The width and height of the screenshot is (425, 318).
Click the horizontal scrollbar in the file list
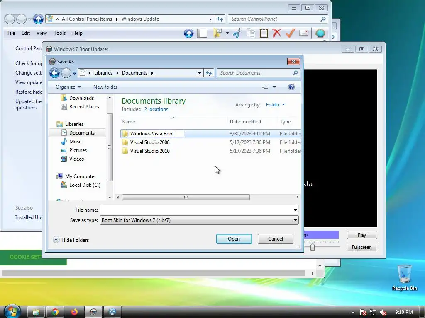pos(186,197)
